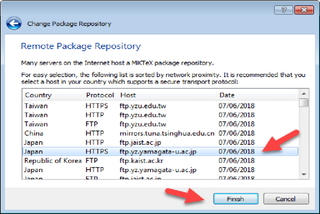Sort list by Protocol column header
Screen dimensions: 320x214
point(100,95)
